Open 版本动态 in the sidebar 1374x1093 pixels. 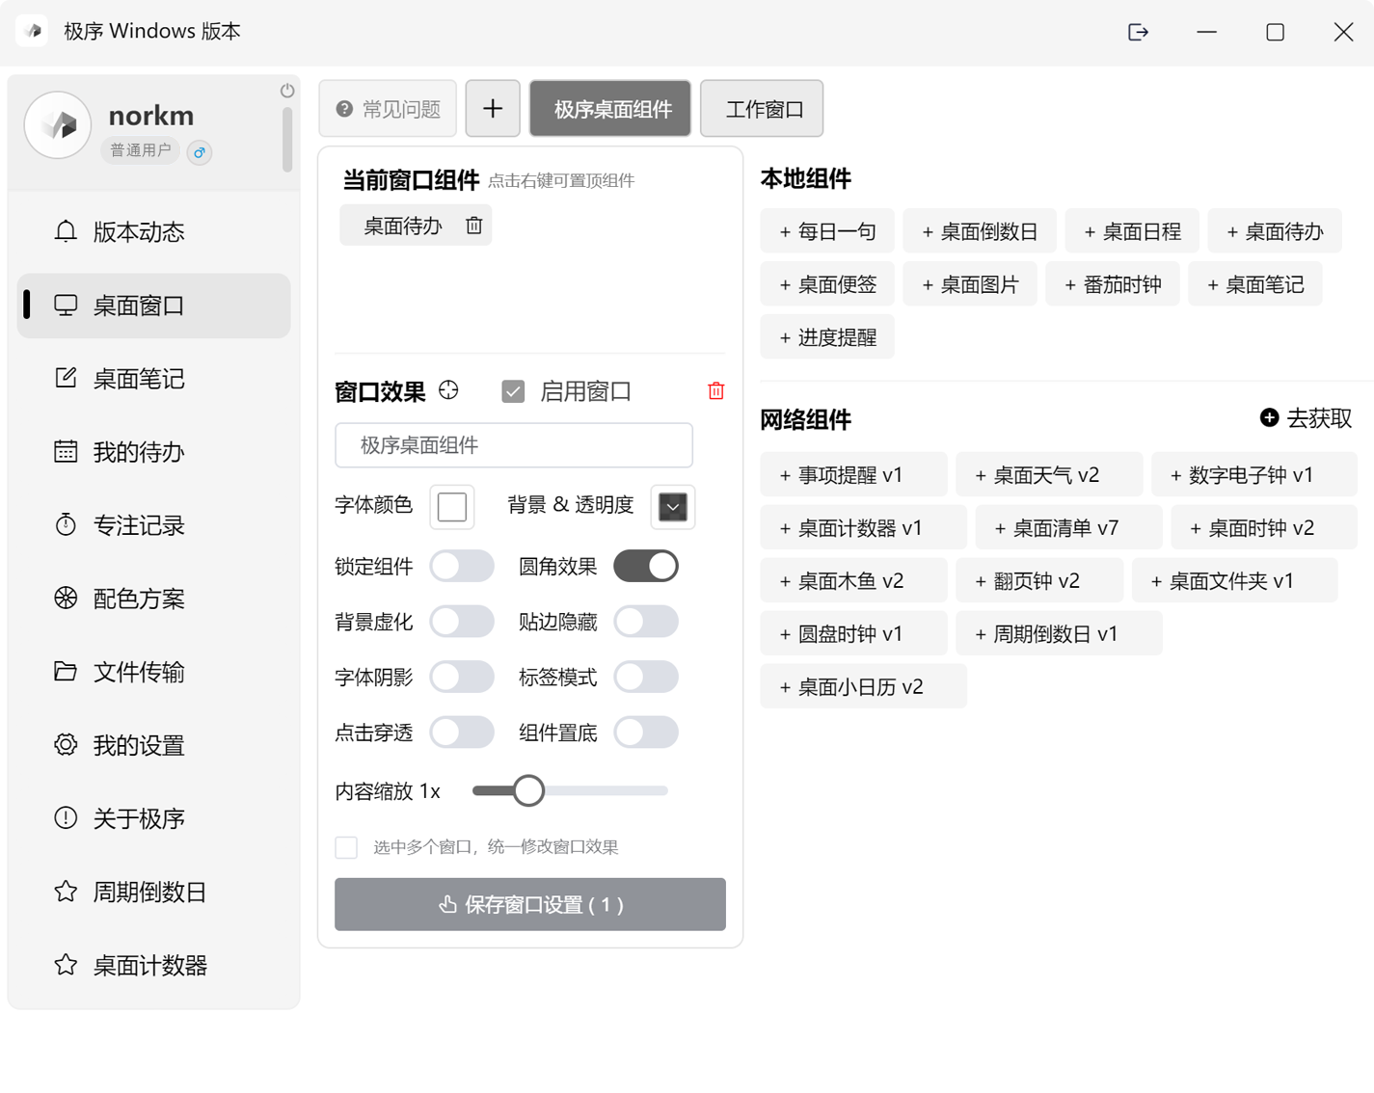tap(154, 232)
